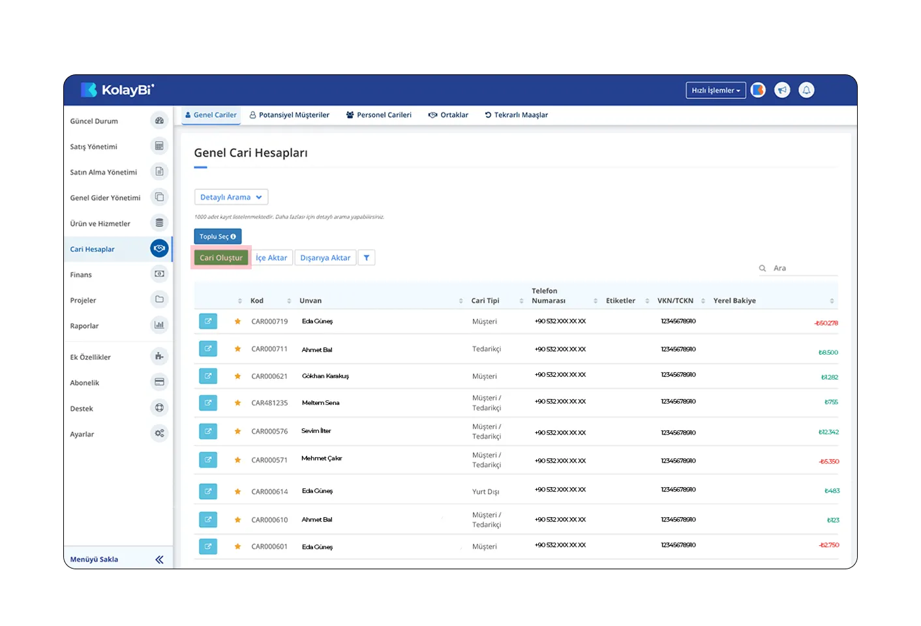Viewport: 921px width, 626px height.
Task: Switch to Personel Carileri tab
Action: [379, 115]
